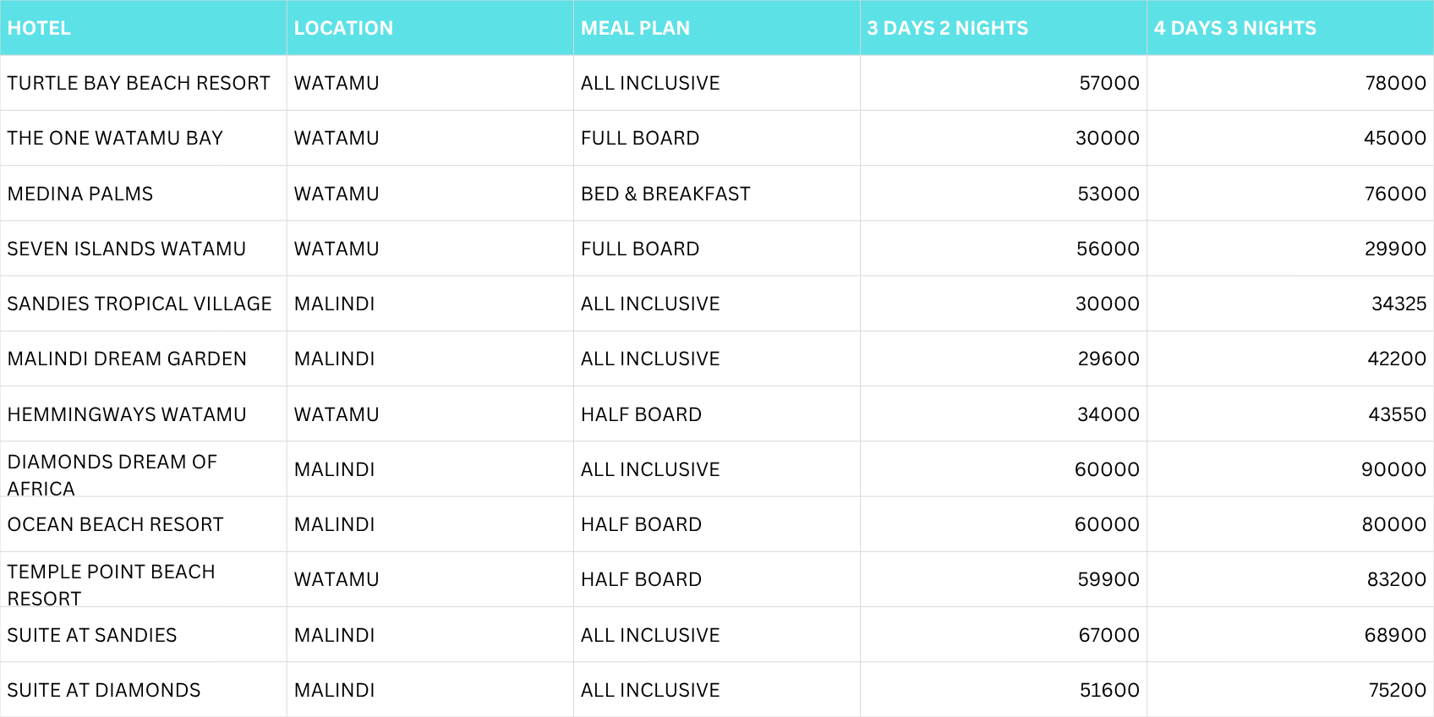This screenshot has width=1434, height=717.
Task: Select the TURTLE BAY BEACH RESORT cell
Action: [x=139, y=83]
